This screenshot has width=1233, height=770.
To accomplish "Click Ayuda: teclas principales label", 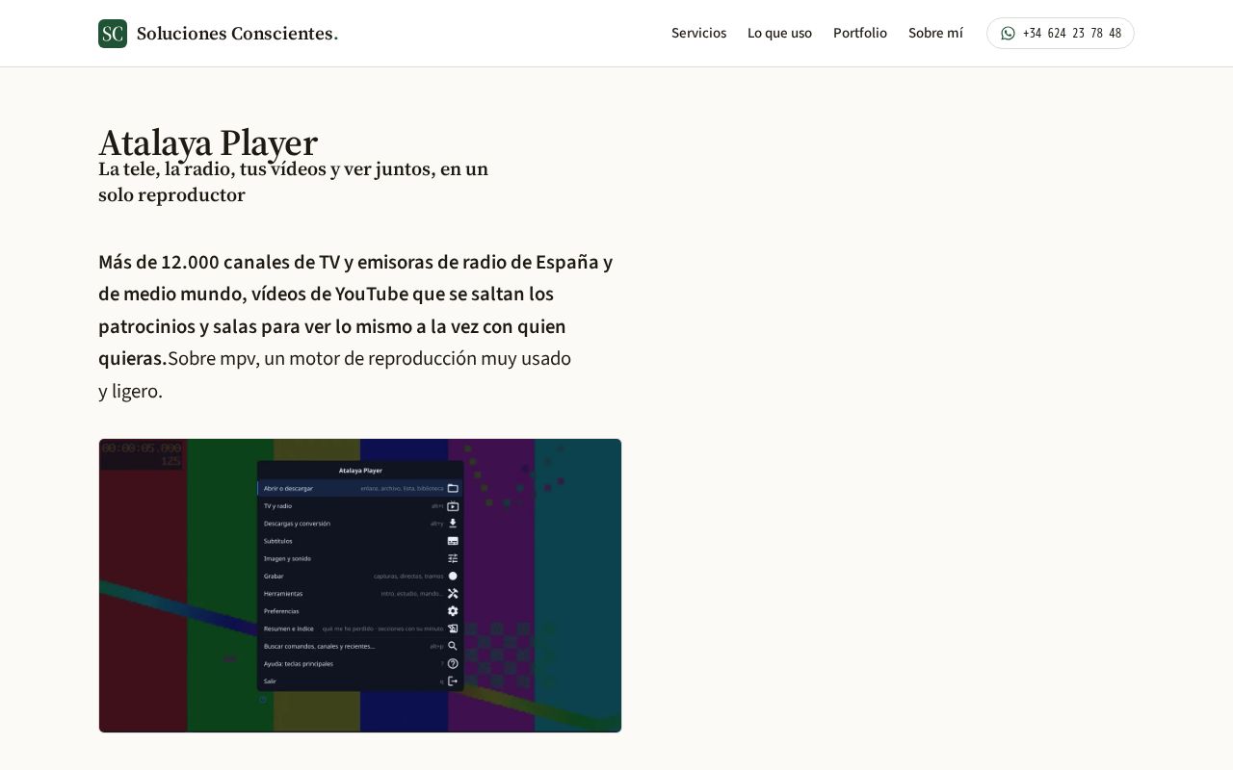I will click(x=299, y=663).
